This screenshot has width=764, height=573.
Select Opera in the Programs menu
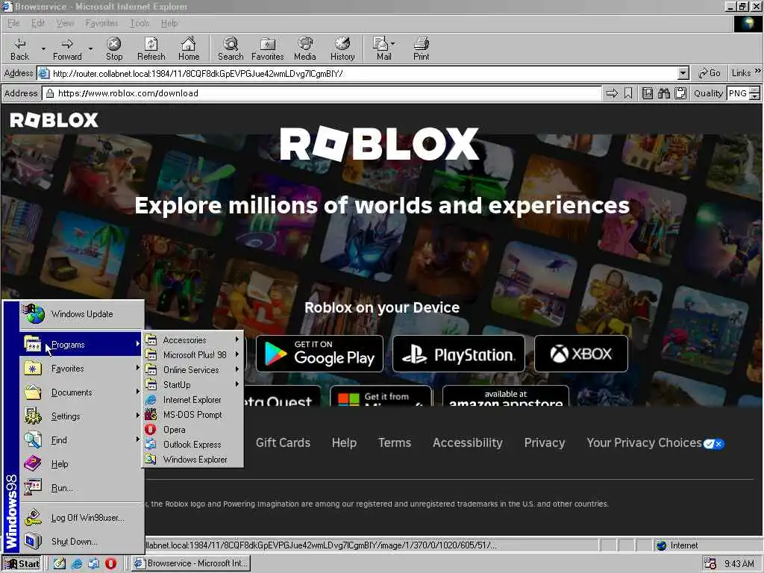pos(193,429)
